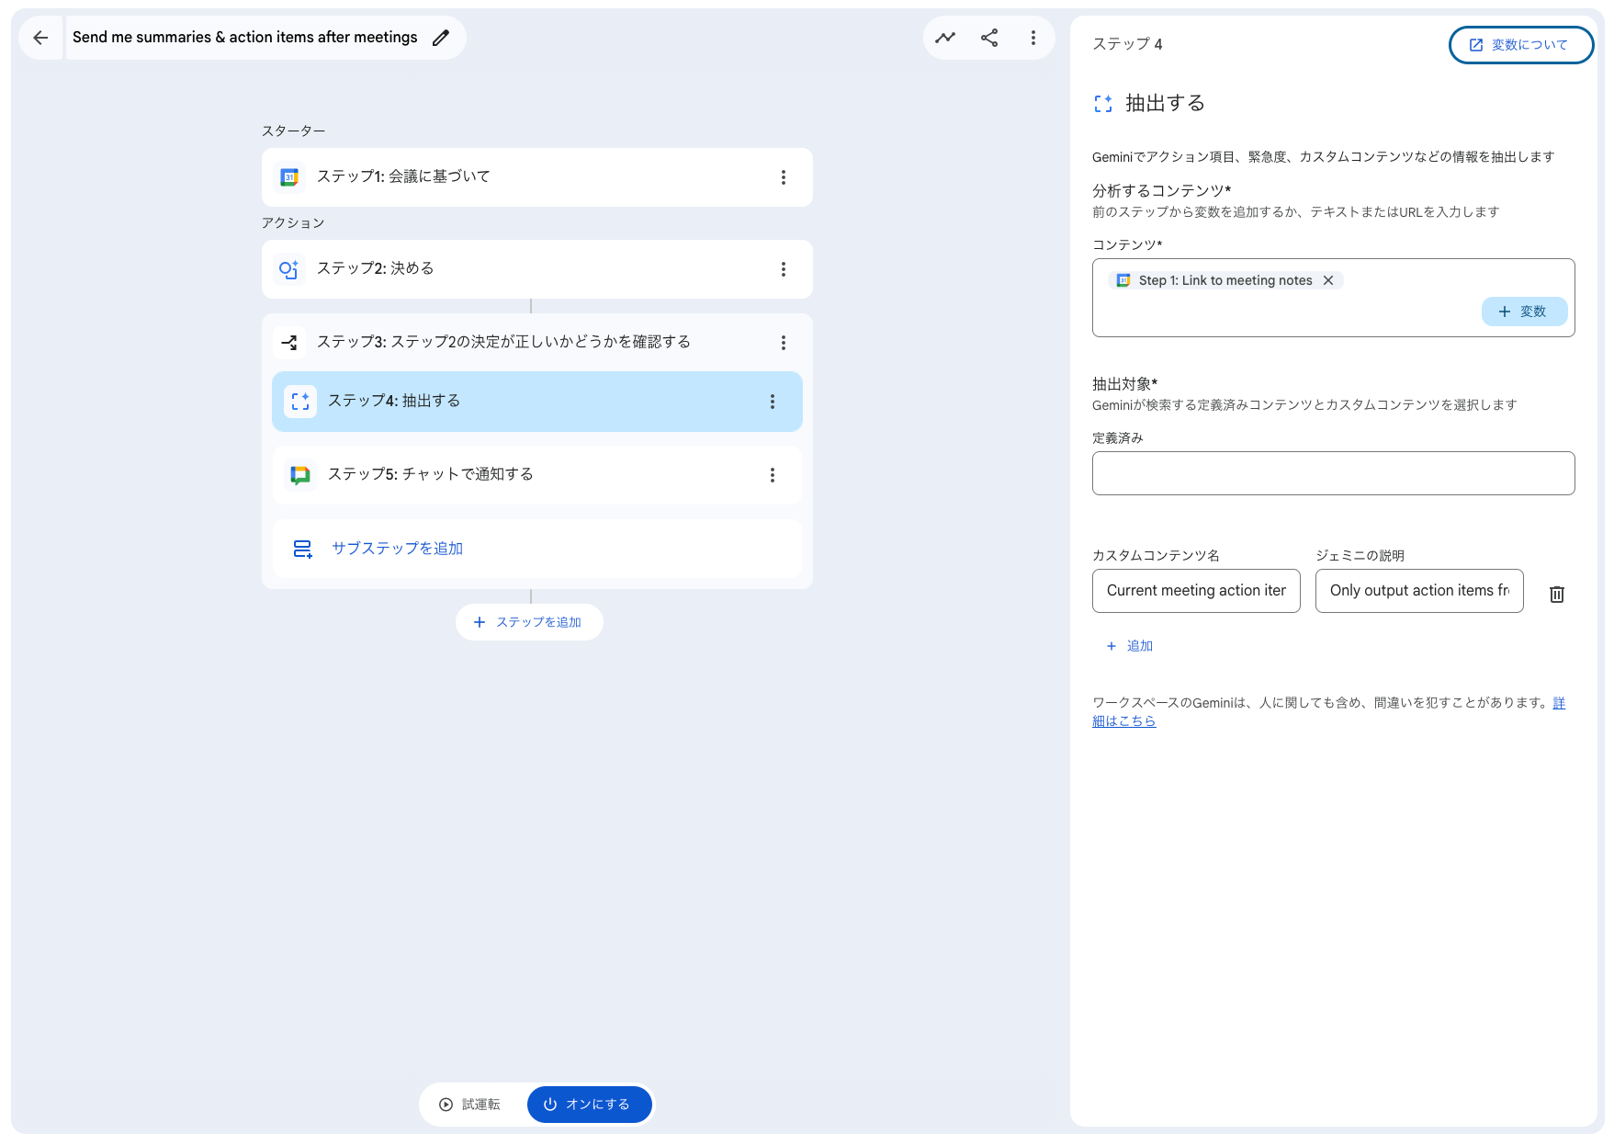Open the overflow menu in the top toolbar

[x=1033, y=38]
